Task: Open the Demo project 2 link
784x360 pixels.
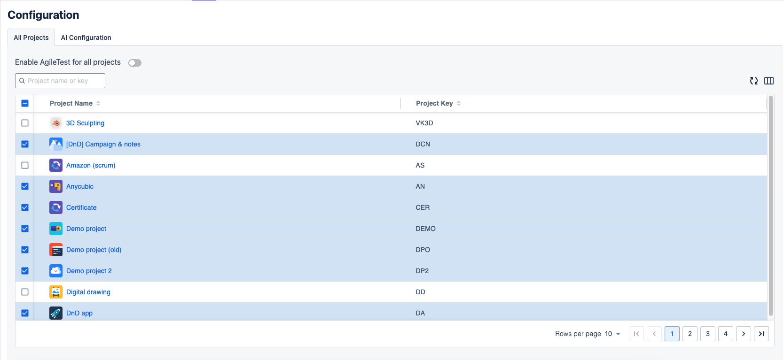Action: [x=89, y=271]
